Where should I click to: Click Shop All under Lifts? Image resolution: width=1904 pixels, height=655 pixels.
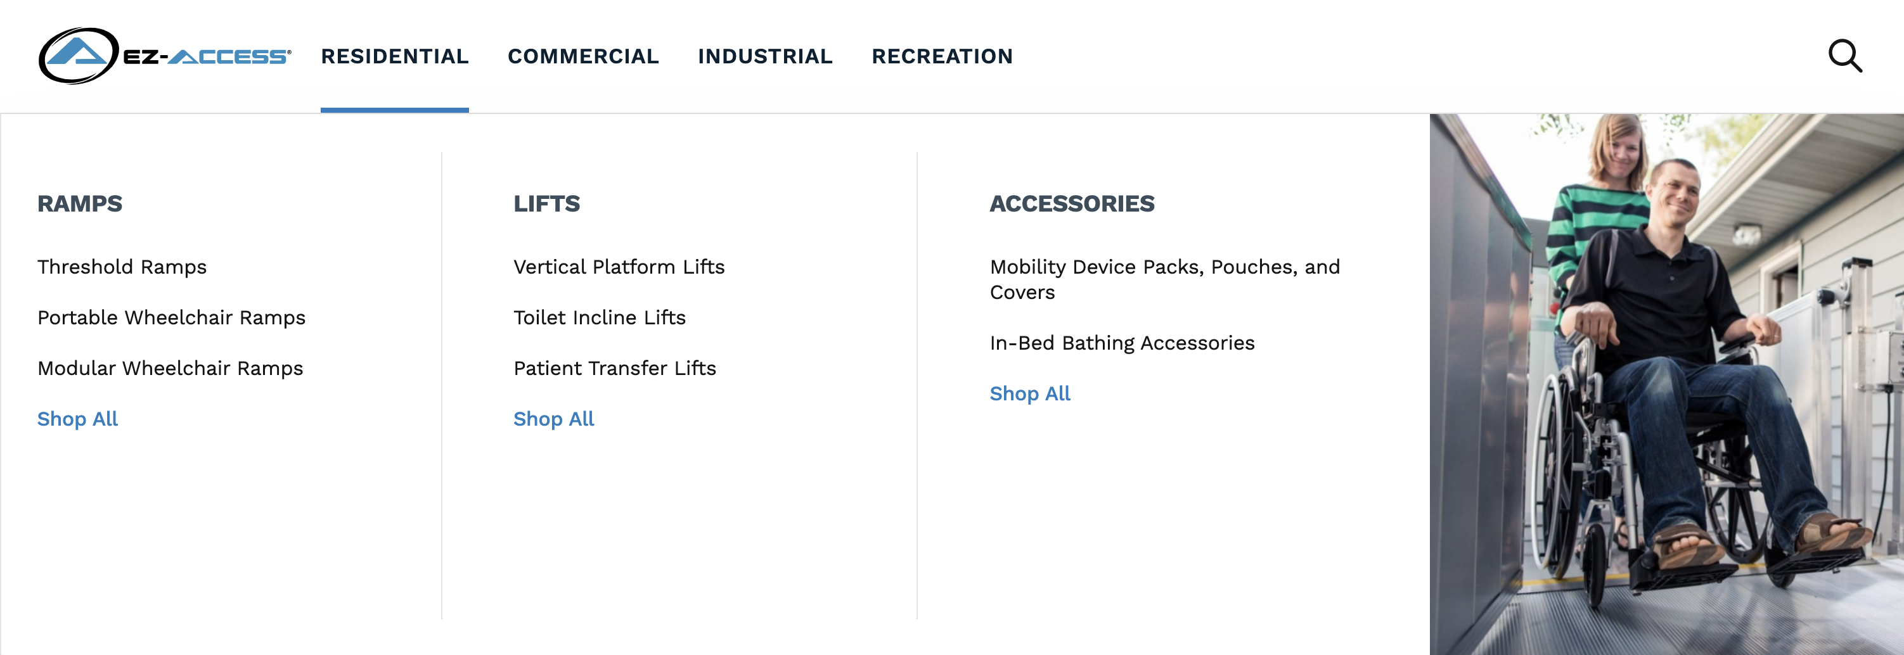click(x=553, y=419)
